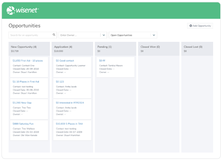
Task: Open the $0 Good contact opportunity
Action: 65,61
